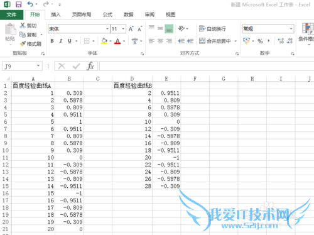Toggle bottom align (highlighted green)
Image resolution: width=314 pixels, height=235 pixels.
(169, 29)
